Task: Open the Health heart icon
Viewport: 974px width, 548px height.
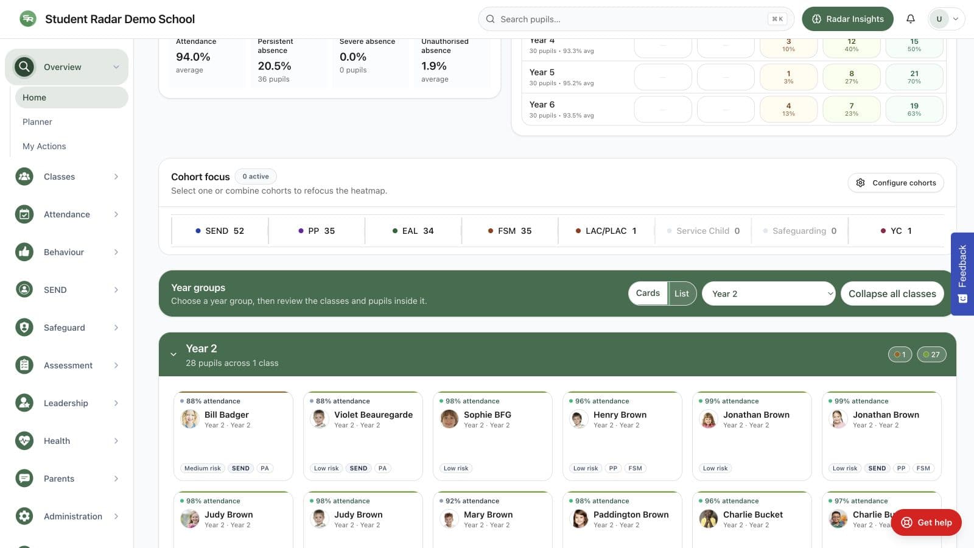Action: click(24, 441)
